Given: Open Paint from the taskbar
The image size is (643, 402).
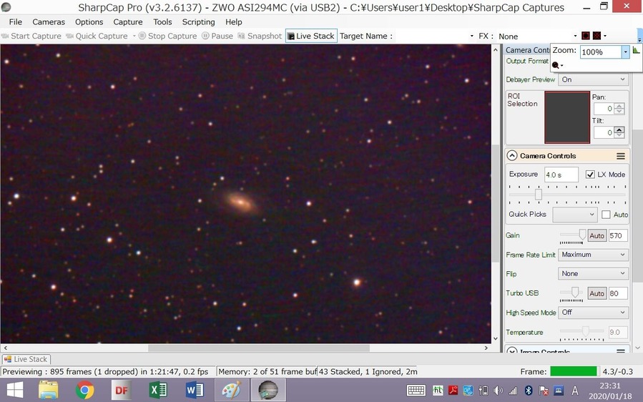Looking at the screenshot, I should click(231, 390).
